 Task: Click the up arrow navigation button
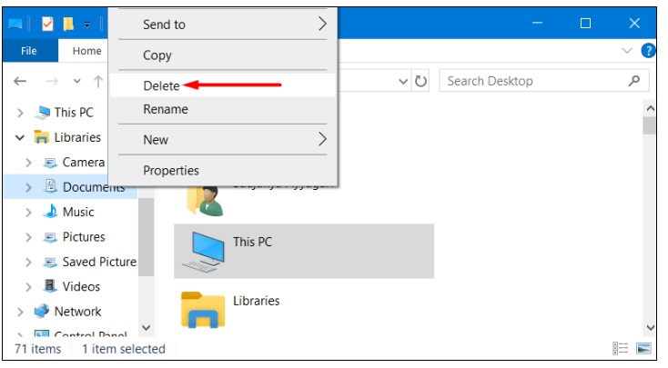tap(98, 81)
